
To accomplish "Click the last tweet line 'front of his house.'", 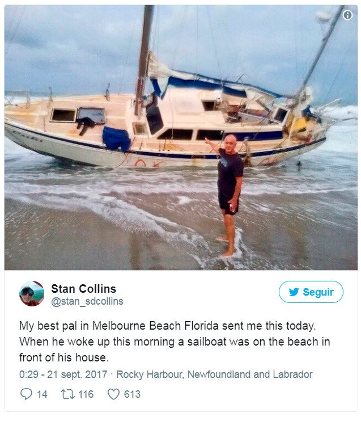I will (x=63, y=358).
